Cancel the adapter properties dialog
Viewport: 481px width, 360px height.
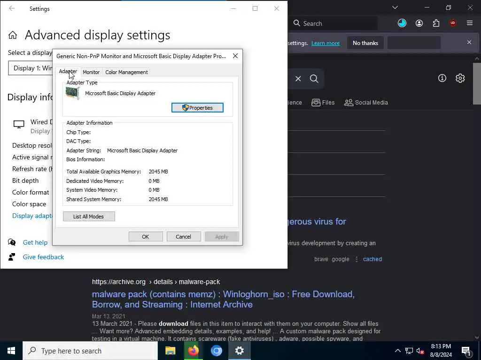click(x=183, y=237)
